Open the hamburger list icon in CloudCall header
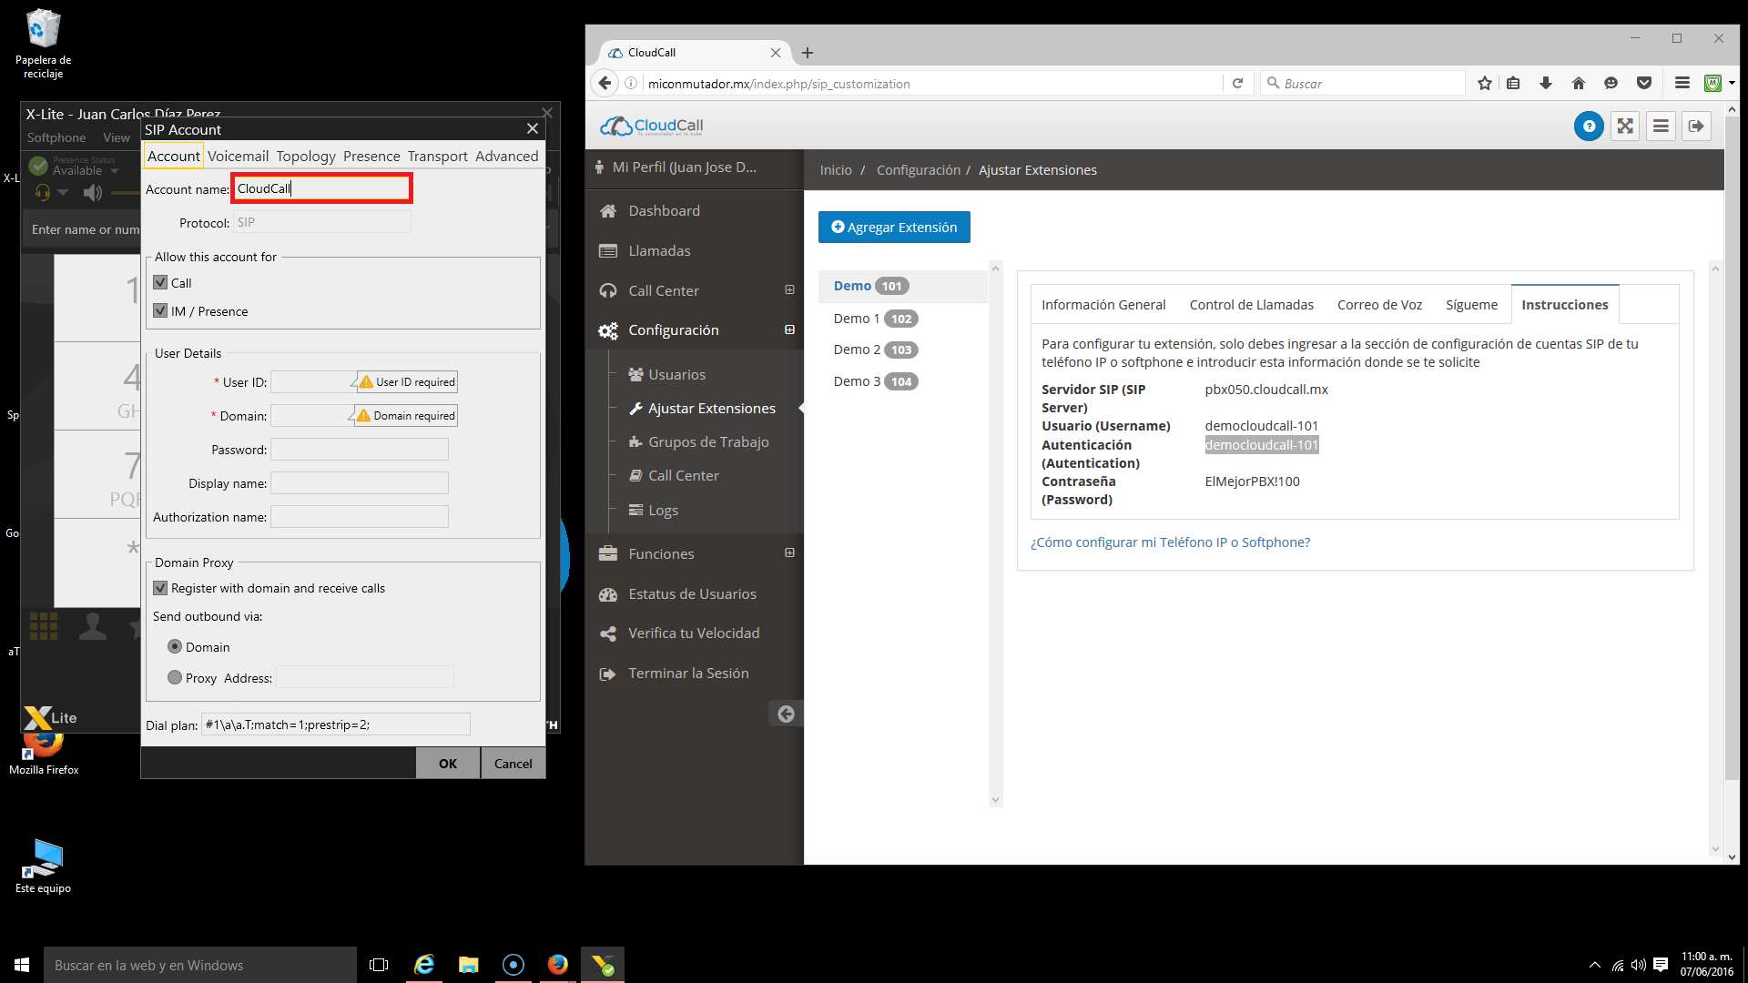Image resolution: width=1748 pixels, height=983 pixels. point(1661,127)
